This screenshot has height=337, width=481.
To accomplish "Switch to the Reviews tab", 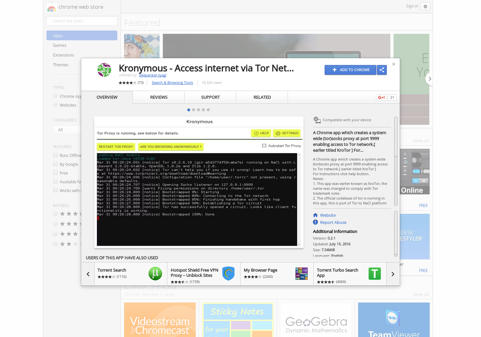I will [x=158, y=97].
